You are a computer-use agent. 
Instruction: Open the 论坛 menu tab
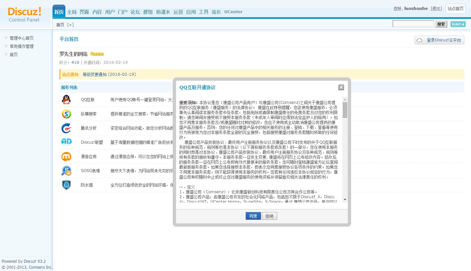(x=135, y=12)
